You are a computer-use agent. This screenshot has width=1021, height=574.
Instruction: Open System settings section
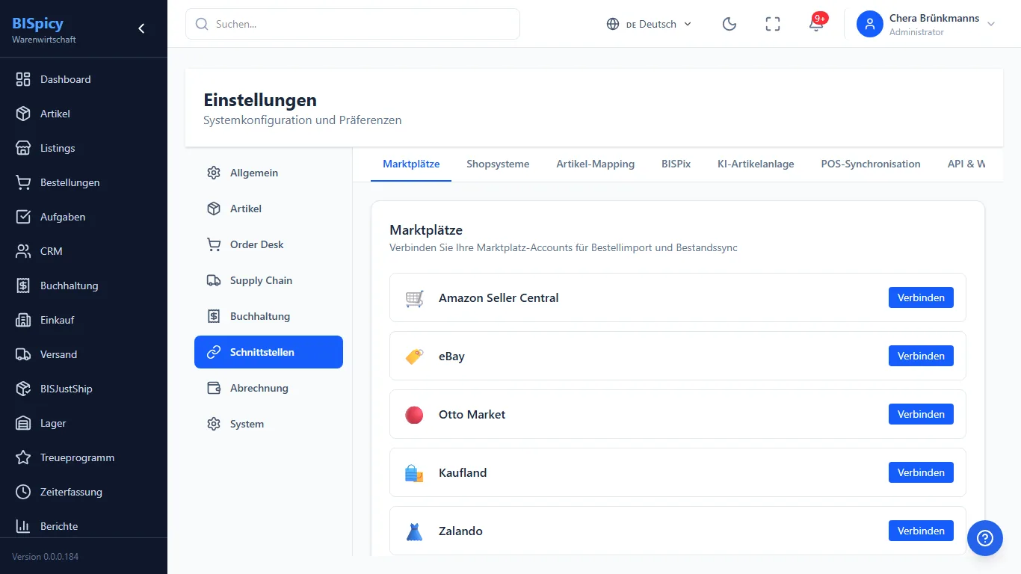coord(268,424)
